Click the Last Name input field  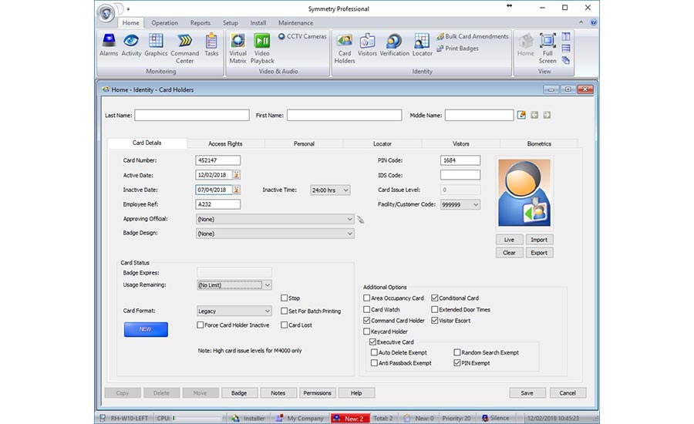click(191, 115)
